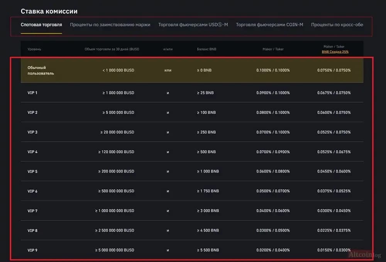Click the 0.0450% / 0.0600% discounted fee

334,171
